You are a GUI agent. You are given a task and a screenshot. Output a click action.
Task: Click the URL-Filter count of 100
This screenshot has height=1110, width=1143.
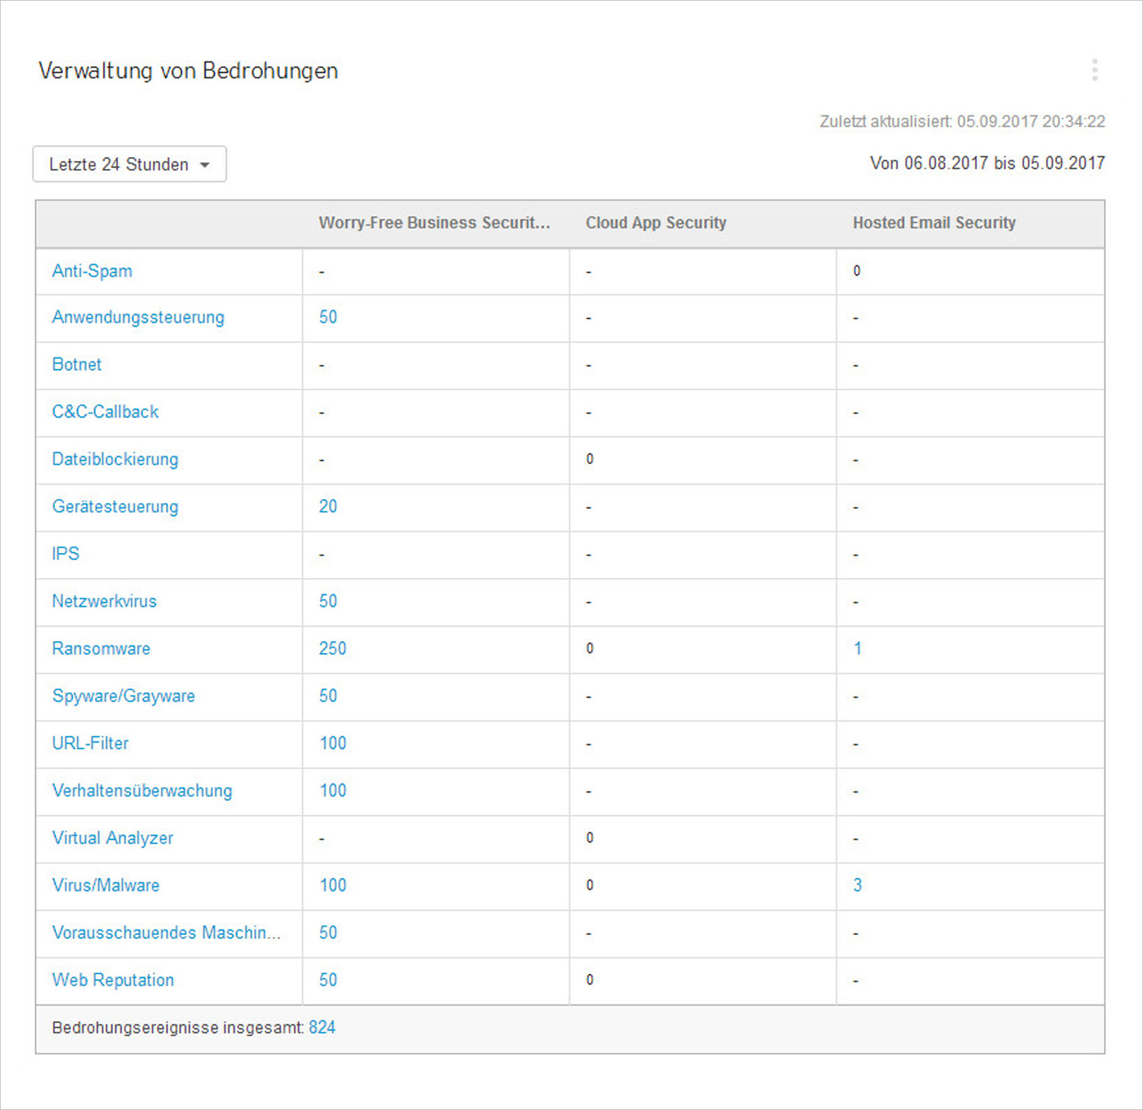(333, 743)
